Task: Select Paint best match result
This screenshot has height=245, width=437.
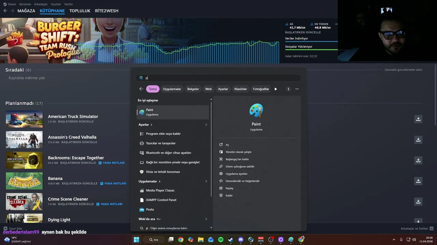Action: (x=173, y=112)
